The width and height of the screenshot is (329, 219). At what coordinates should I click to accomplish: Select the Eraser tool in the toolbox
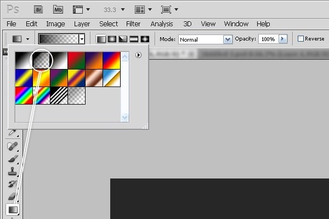13,197
